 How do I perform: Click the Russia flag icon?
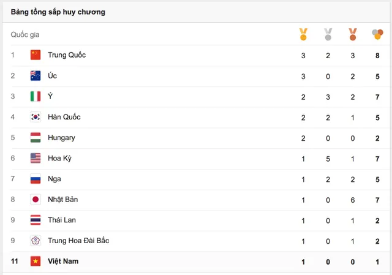(x=36, y=179)
